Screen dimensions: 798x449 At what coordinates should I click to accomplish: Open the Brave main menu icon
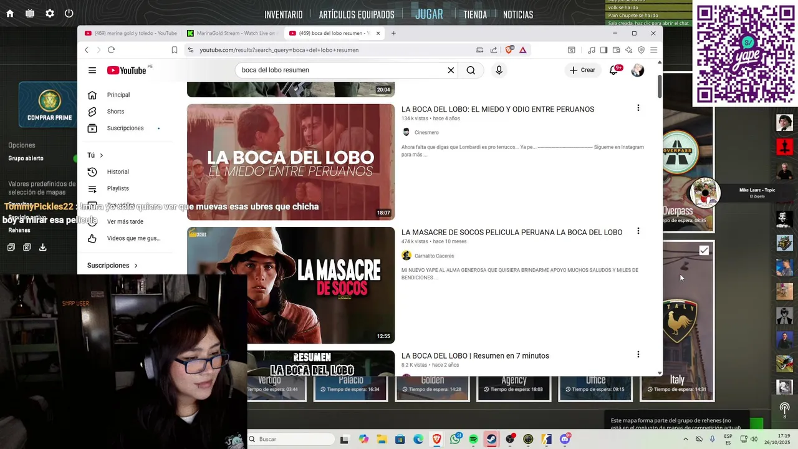coord(653,50)
